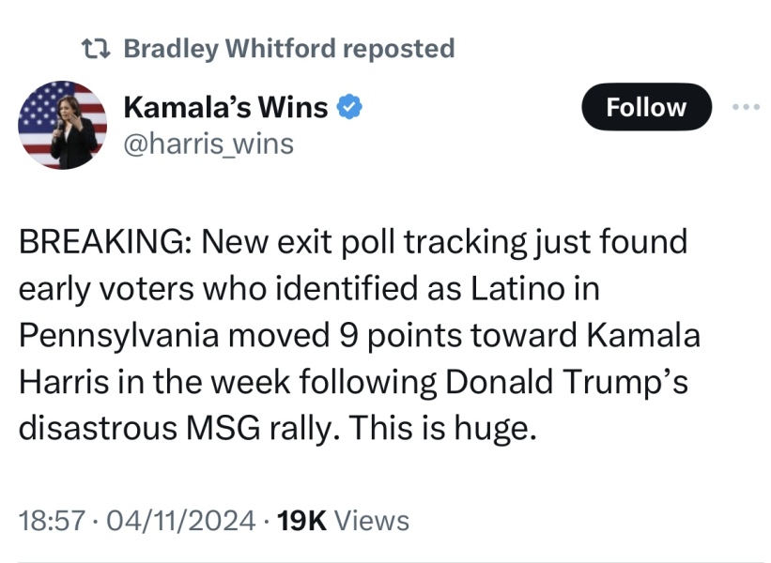
Task: Click the tweet body text
Action: pos(357,333)
